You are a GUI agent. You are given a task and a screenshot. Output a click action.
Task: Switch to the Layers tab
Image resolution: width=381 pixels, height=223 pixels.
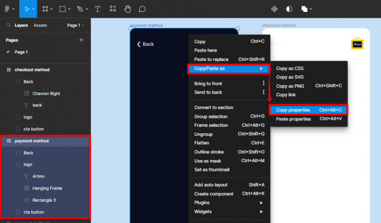point(21,25)
